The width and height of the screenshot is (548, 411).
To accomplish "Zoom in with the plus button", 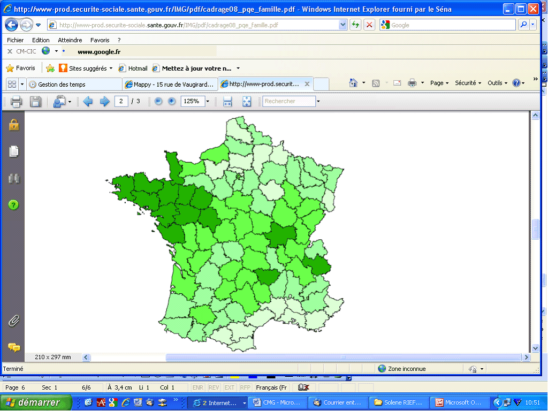I will (171, 101).
